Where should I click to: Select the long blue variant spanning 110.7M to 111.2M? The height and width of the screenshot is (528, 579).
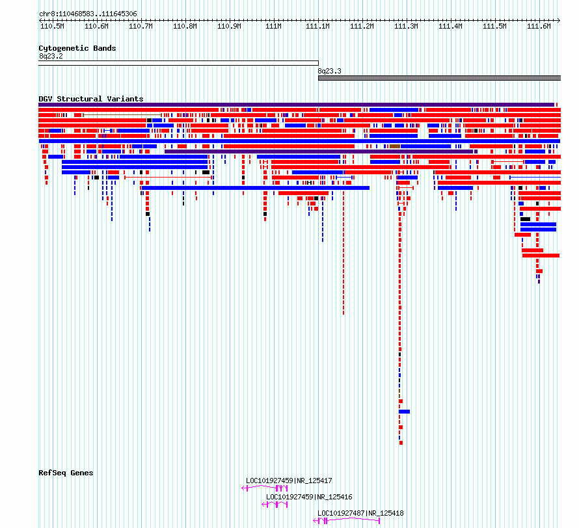pos(256,188)
